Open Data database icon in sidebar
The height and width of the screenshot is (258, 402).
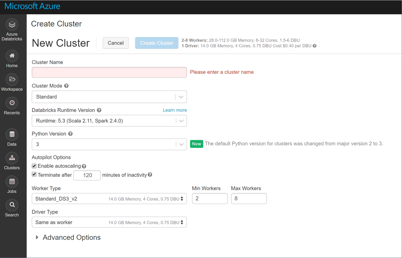pyautogui.click(x=12, y=134)
